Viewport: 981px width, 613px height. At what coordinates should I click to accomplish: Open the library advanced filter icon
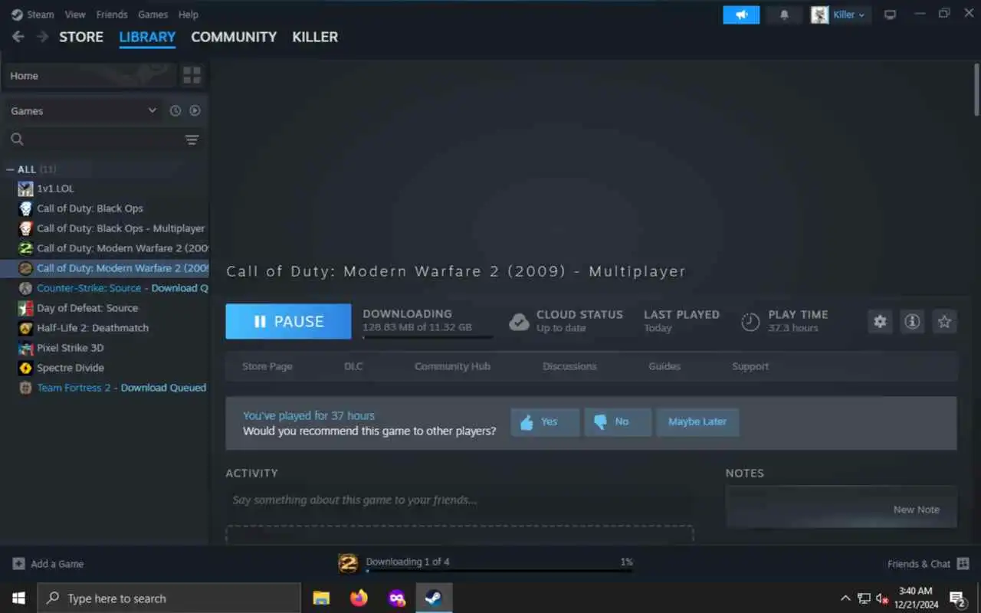click(x=192, y=139)
